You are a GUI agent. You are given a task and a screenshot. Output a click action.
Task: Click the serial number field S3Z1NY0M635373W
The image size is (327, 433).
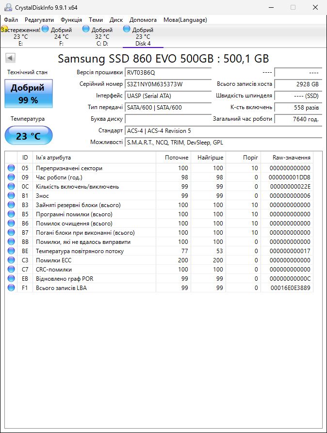coord(168,84)
